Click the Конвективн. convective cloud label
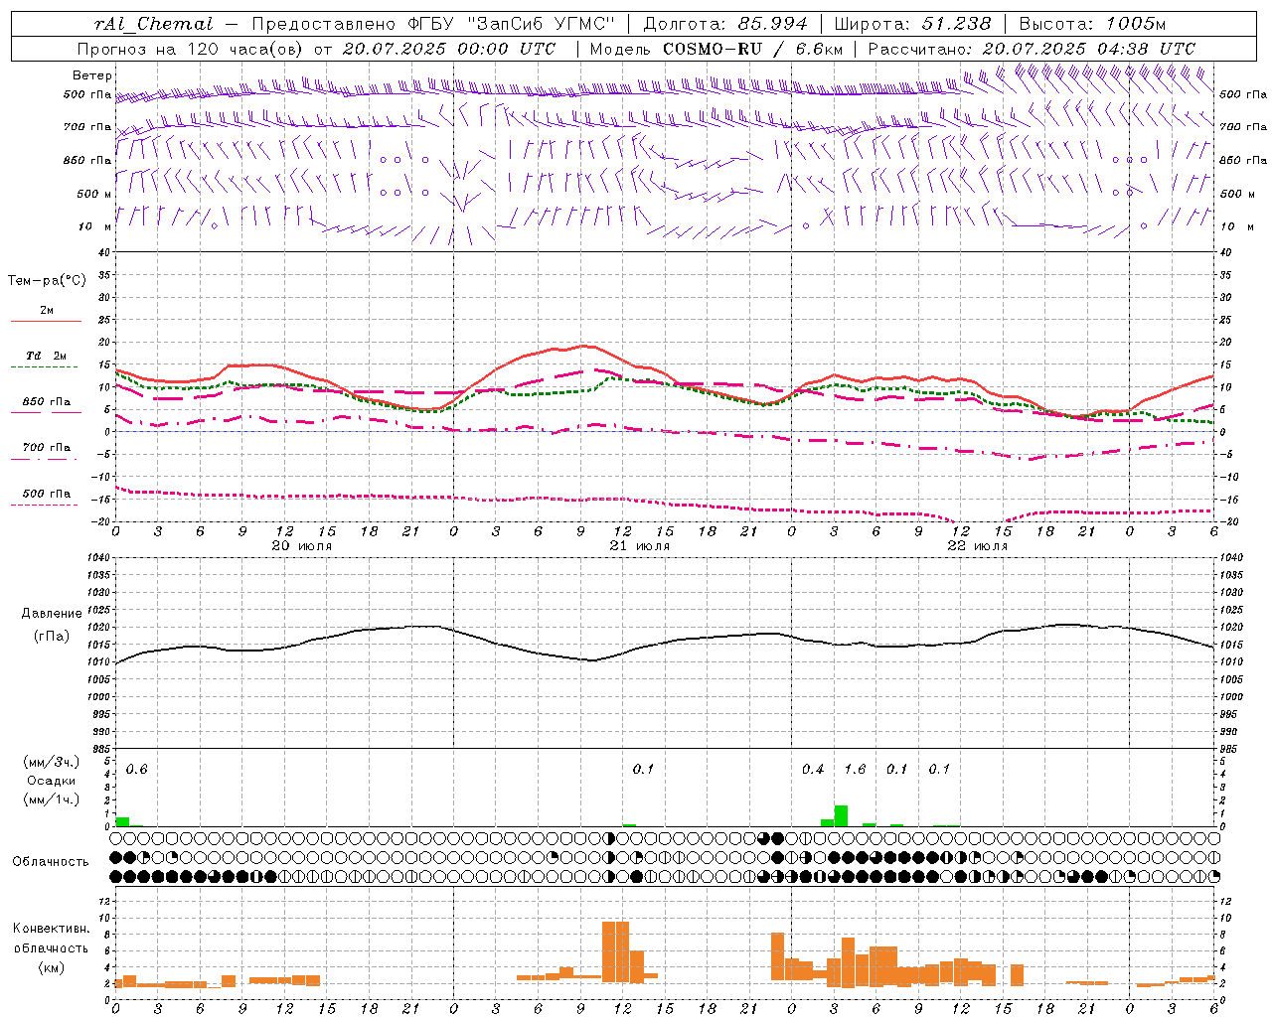This screenshot has height=1017, width=1272. click(x=51, y=929)
